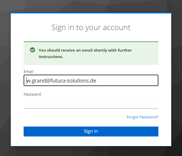Screen dimensions: 182x156
Task: Click the Email field label
Action: [x=29, y=71]
